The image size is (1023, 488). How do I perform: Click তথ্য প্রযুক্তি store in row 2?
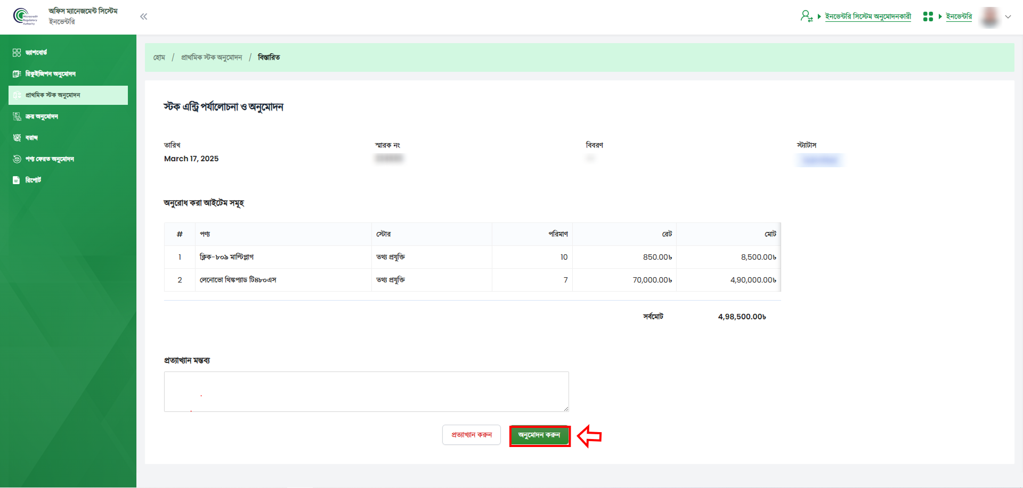[432, 280]
